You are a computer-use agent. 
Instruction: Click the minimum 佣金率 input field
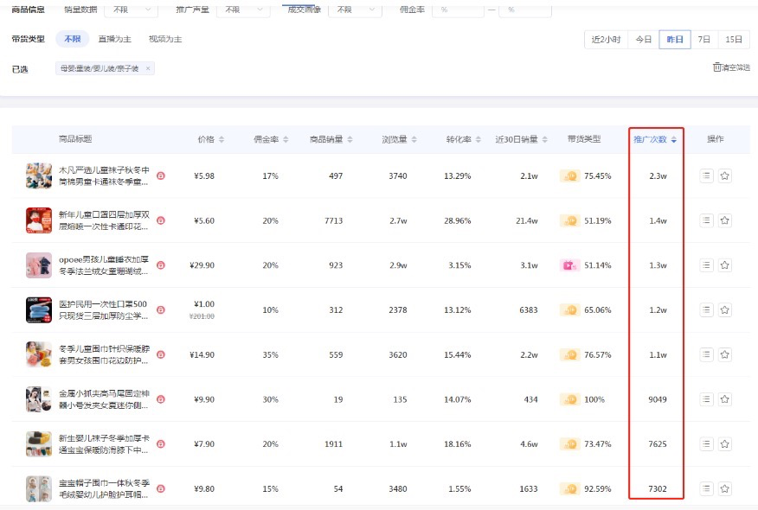pos(459,10)
